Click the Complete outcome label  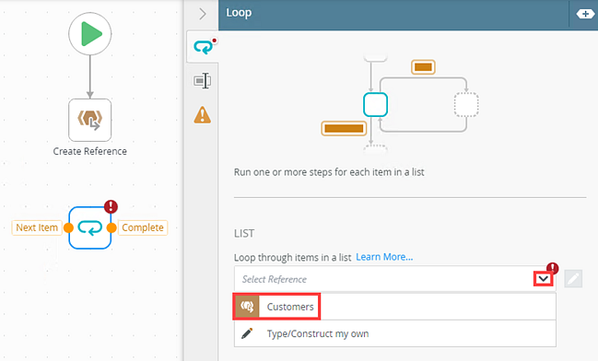(143, 228)
